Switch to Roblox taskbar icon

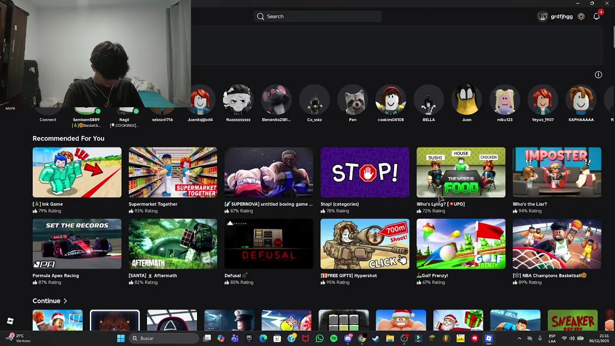click(x=489, y=338)
